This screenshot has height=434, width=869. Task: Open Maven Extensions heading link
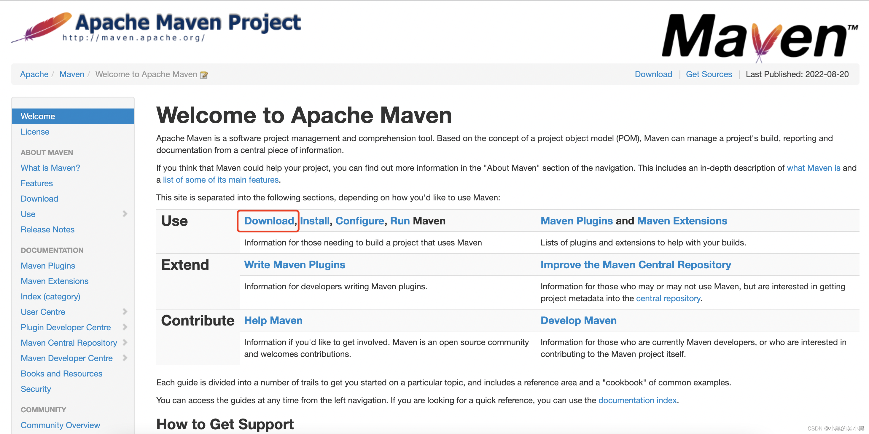pos(682,221)
